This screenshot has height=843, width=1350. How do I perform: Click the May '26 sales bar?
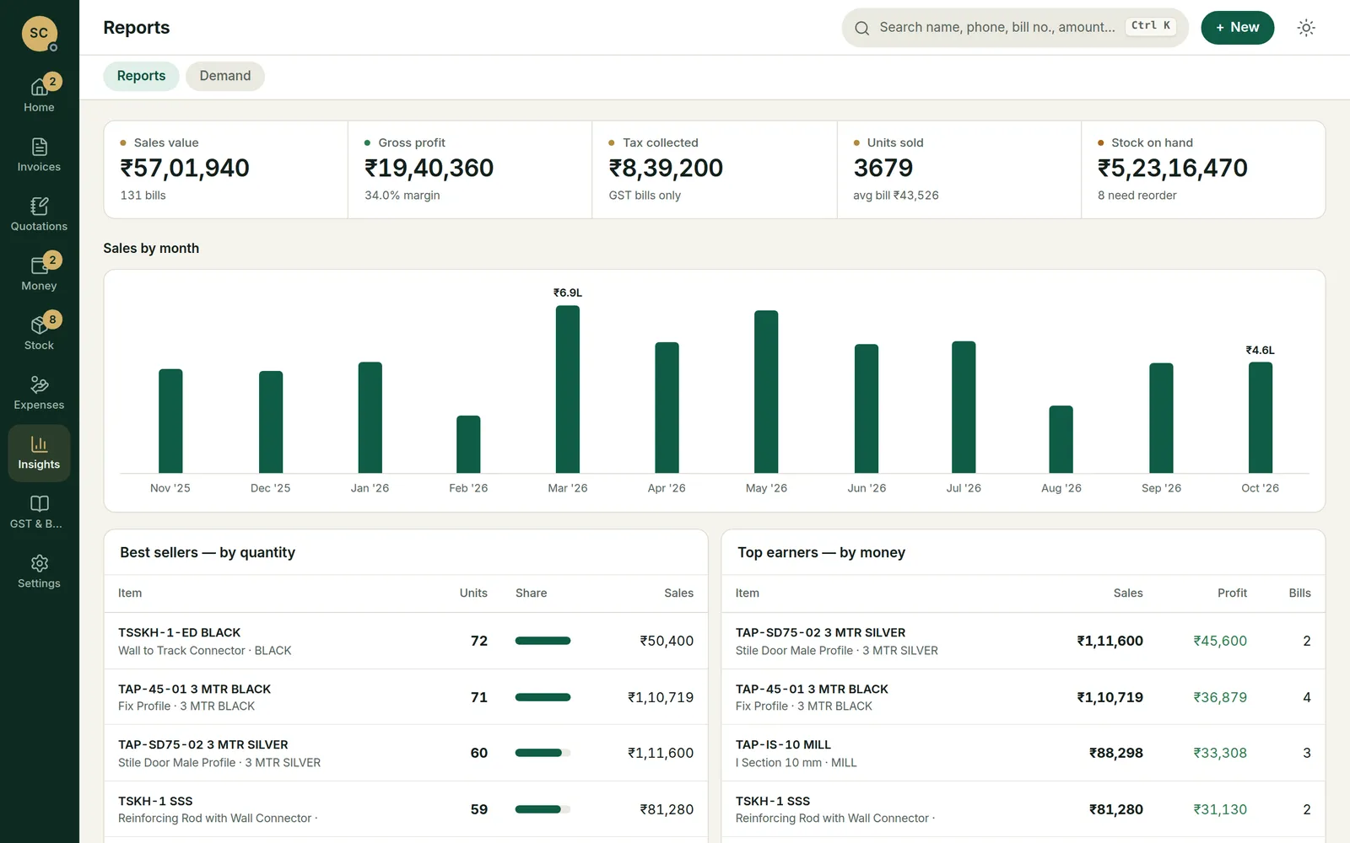(x=766, y=392)
